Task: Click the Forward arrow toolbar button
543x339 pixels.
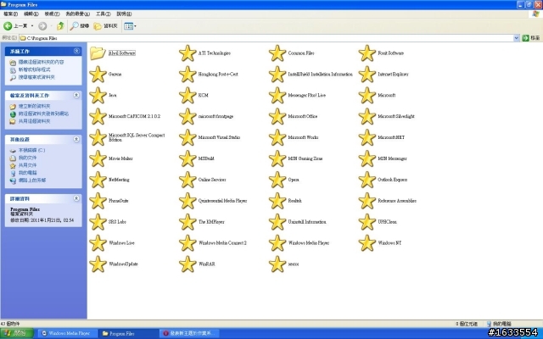Action: coord(42,26)
